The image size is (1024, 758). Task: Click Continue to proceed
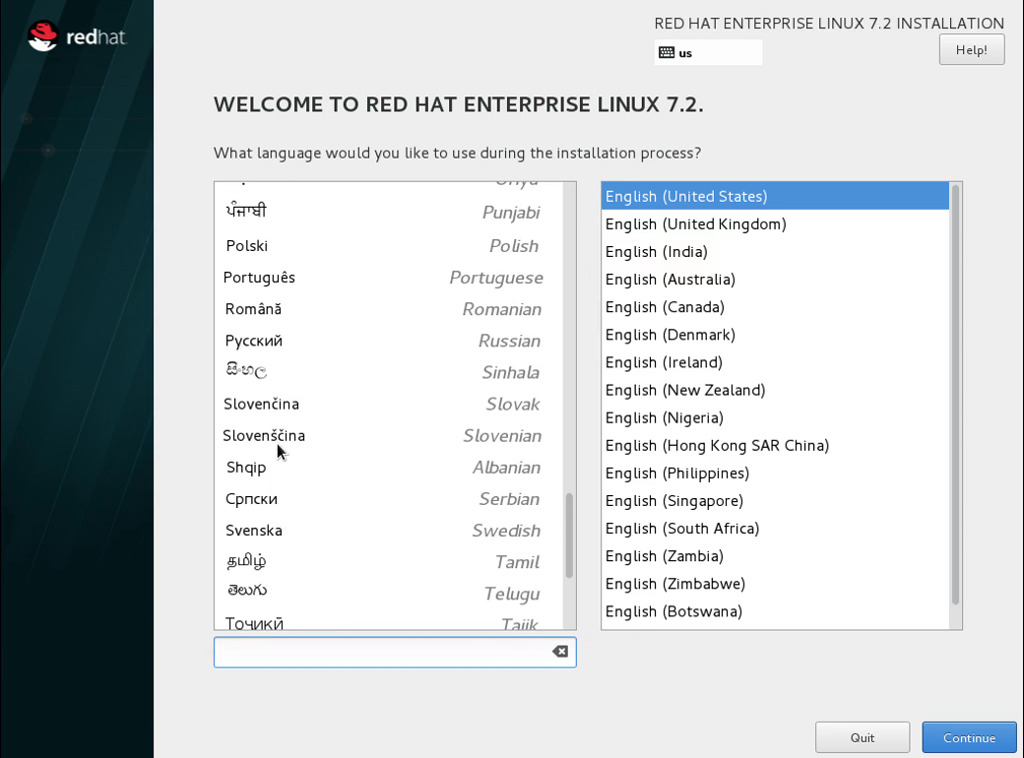(969, 737)
